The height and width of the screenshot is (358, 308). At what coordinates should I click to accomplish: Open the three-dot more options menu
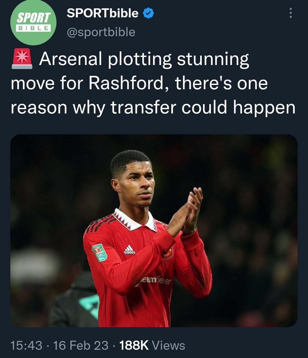(290, 13)
